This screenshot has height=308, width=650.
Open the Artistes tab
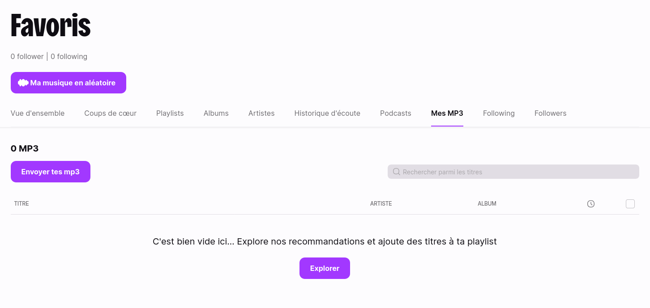261,113
